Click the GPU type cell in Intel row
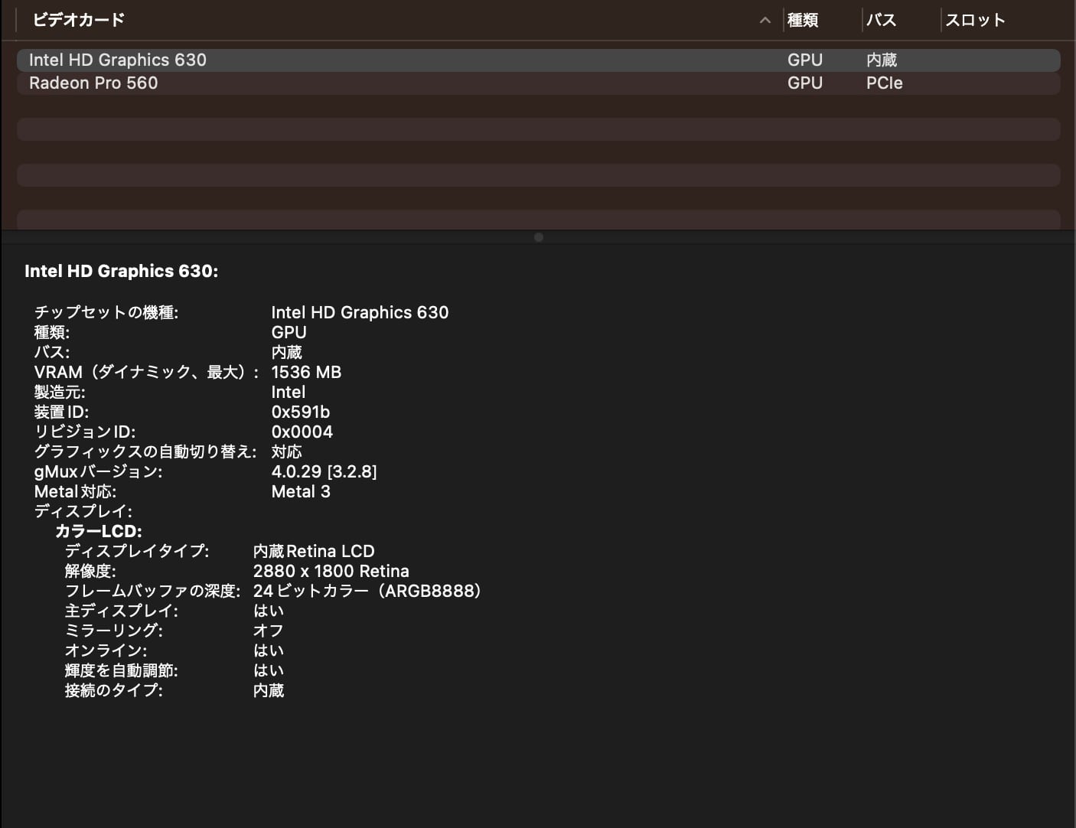This screenshot has width=1076, height=828. point(804,60)
